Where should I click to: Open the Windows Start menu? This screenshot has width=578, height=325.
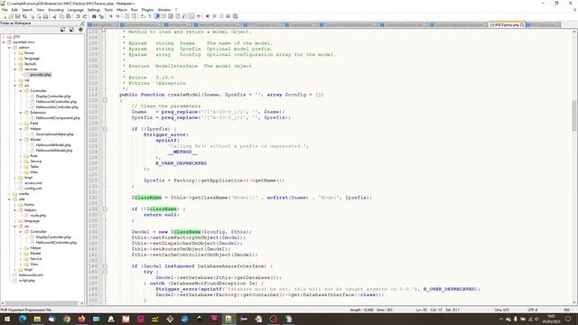7,319
